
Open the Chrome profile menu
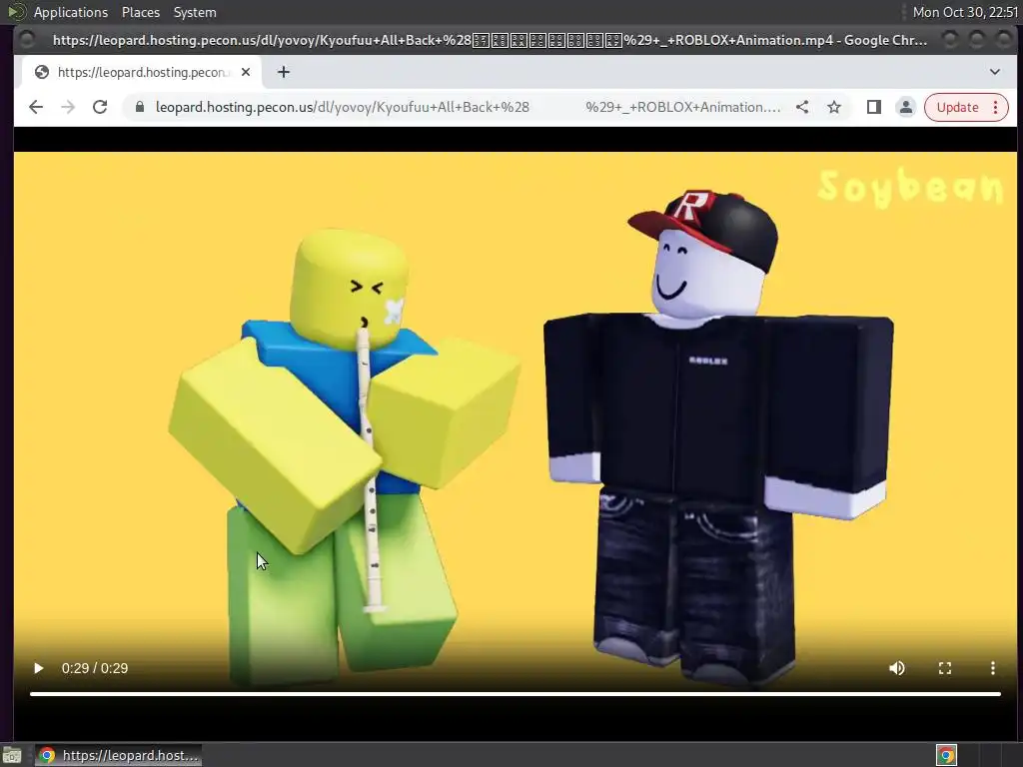905,107
